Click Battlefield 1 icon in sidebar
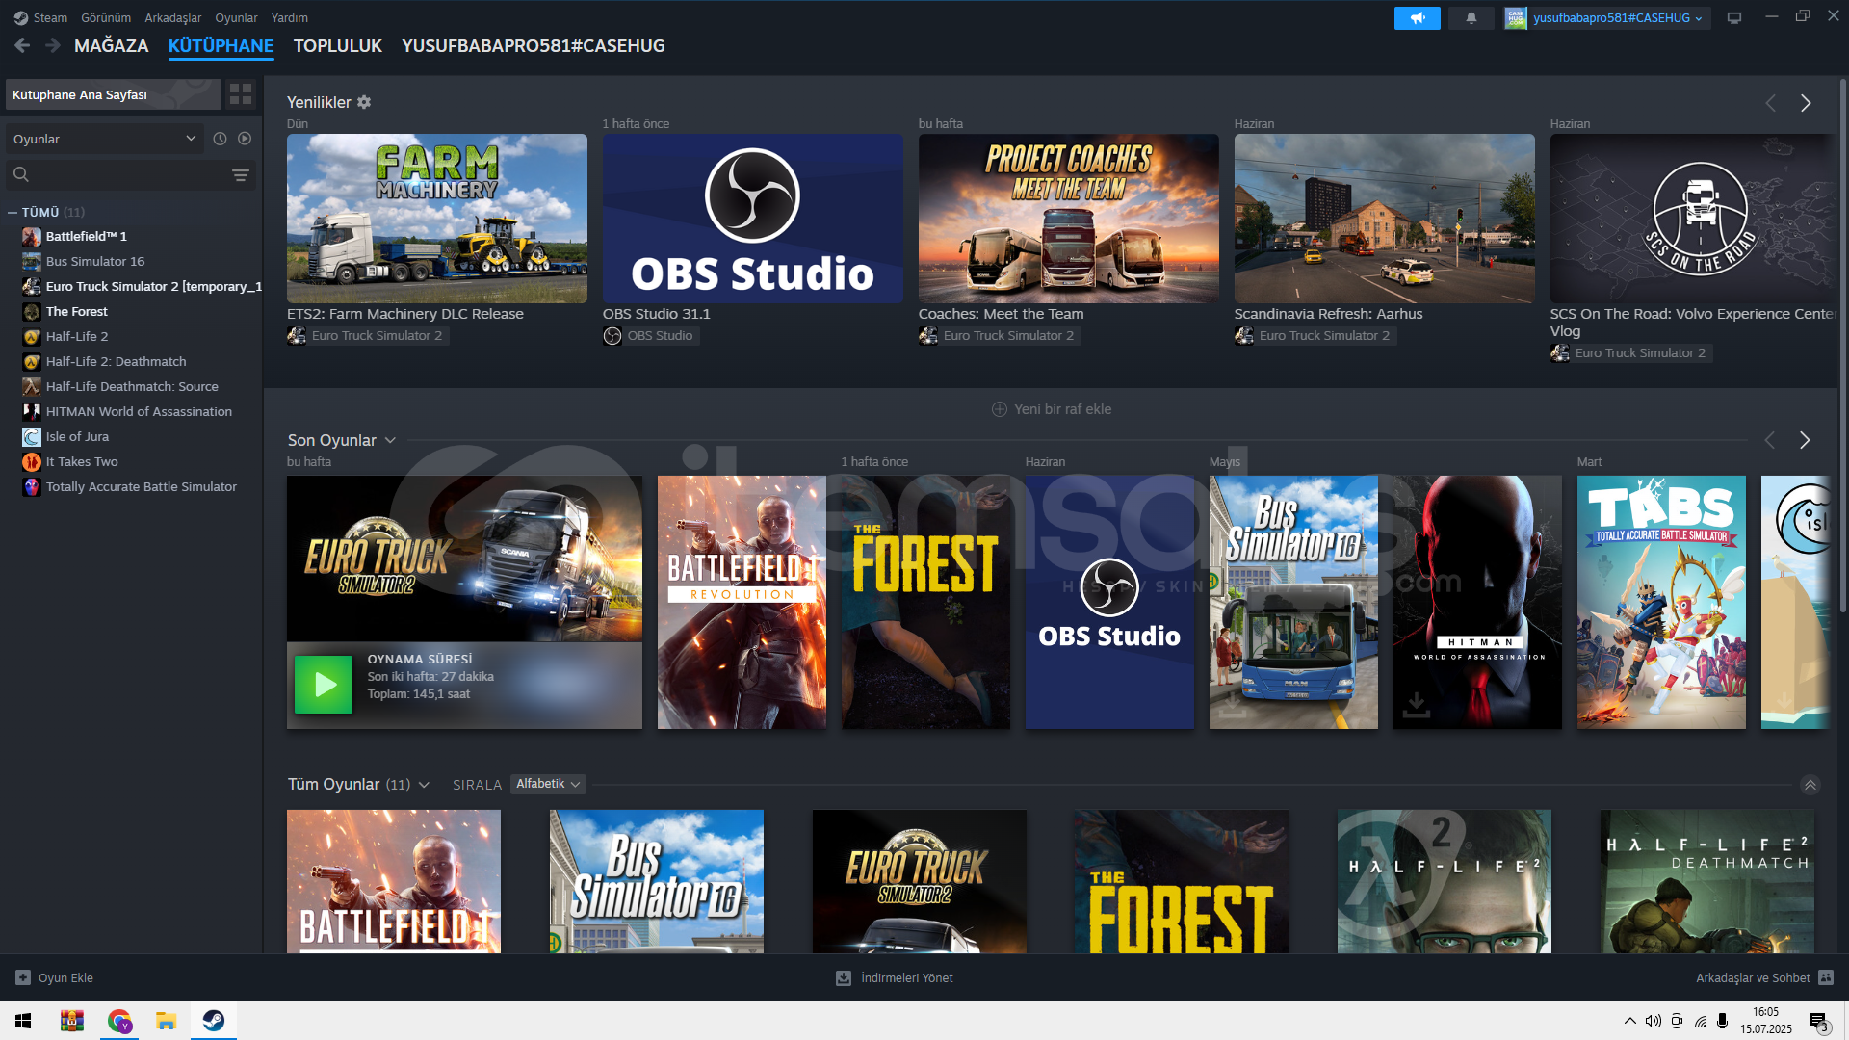 (32, 236)
